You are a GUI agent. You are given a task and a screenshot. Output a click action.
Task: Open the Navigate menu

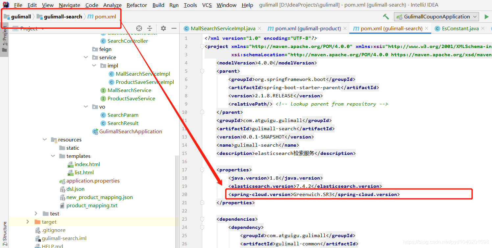click(x=69, y=5)
